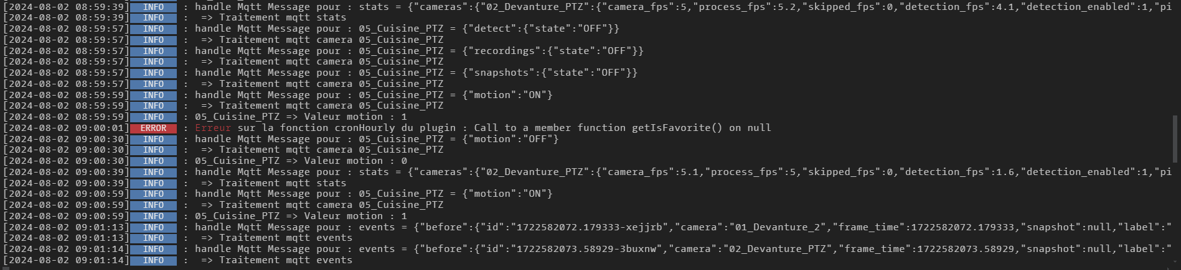Click the 08:59:39 stats Mqtt message

coord(682,7)
